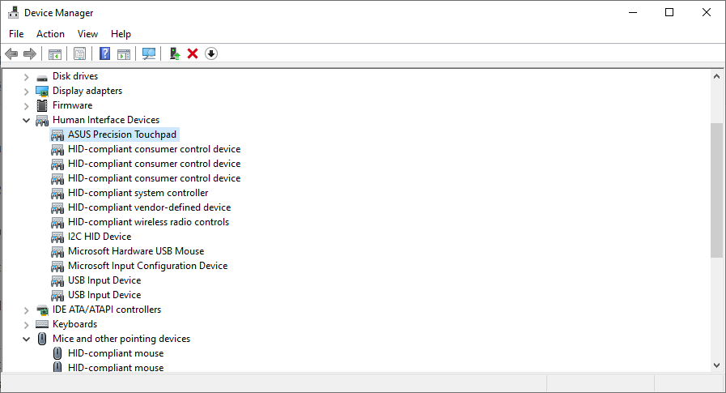
Task: Click the Update driver toolbar icon
Action: coord(175,53)
